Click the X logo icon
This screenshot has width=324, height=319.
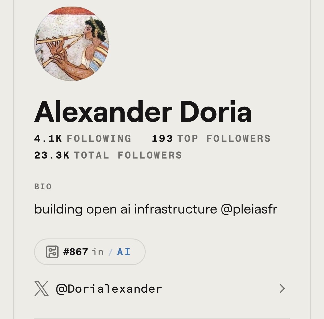pos(42,288)
